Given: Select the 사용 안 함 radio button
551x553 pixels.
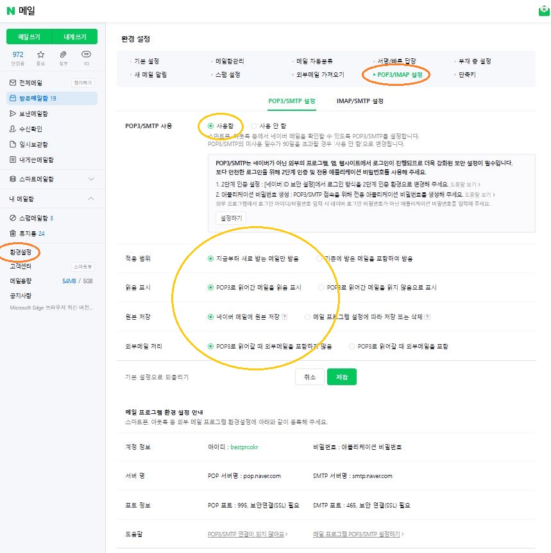Looking at the screenshot, I should pos(255,126).
